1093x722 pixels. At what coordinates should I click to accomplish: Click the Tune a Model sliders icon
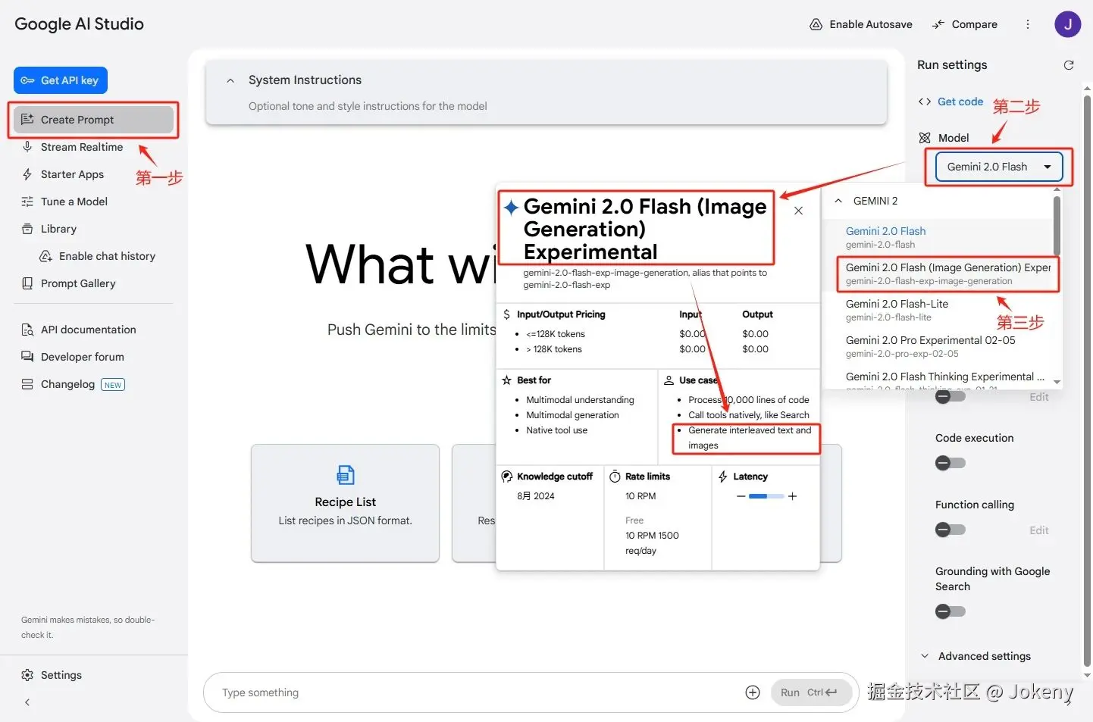pyautogui.click(x=27, y=202)
